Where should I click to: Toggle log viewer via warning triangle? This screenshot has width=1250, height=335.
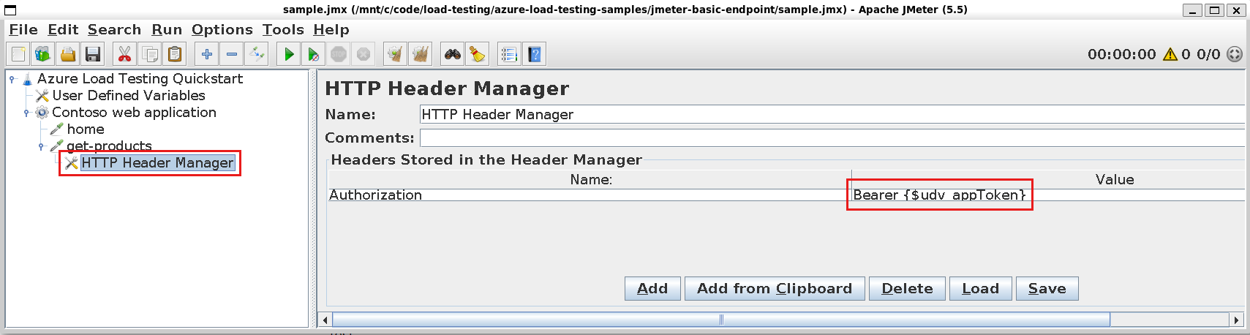(x=1170, y=54)
